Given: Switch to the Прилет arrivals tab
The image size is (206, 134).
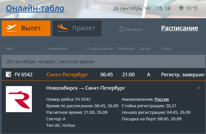Looking at the screenshot, I should pos(77,28).
